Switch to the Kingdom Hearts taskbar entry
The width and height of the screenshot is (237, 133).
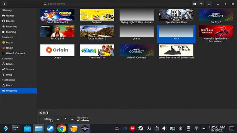click(x=85, y=129)
